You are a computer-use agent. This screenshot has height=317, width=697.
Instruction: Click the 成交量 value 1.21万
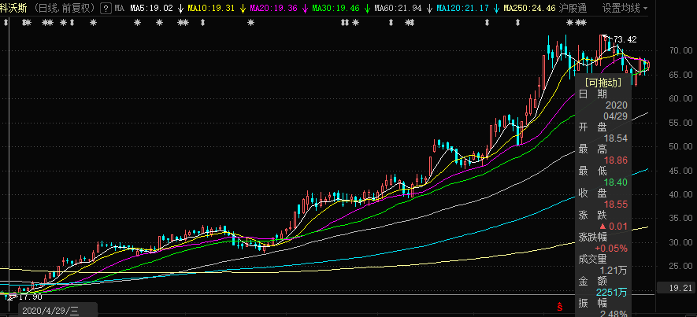tap(614, 271)
